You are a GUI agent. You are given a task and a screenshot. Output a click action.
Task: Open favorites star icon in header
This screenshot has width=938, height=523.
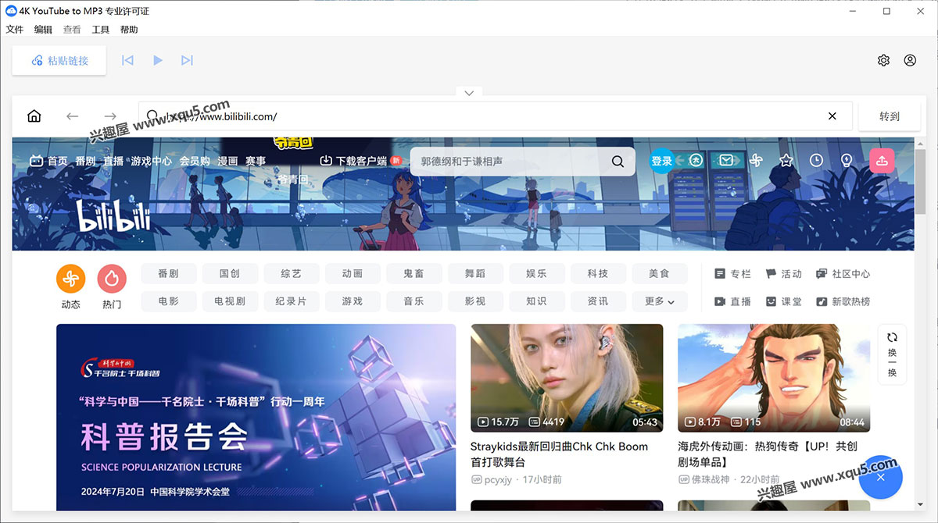(x=786, y=161)
